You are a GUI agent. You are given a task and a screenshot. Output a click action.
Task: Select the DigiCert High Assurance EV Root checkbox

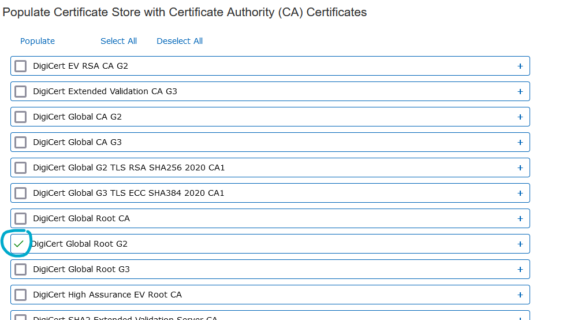(x=21, y=295)
